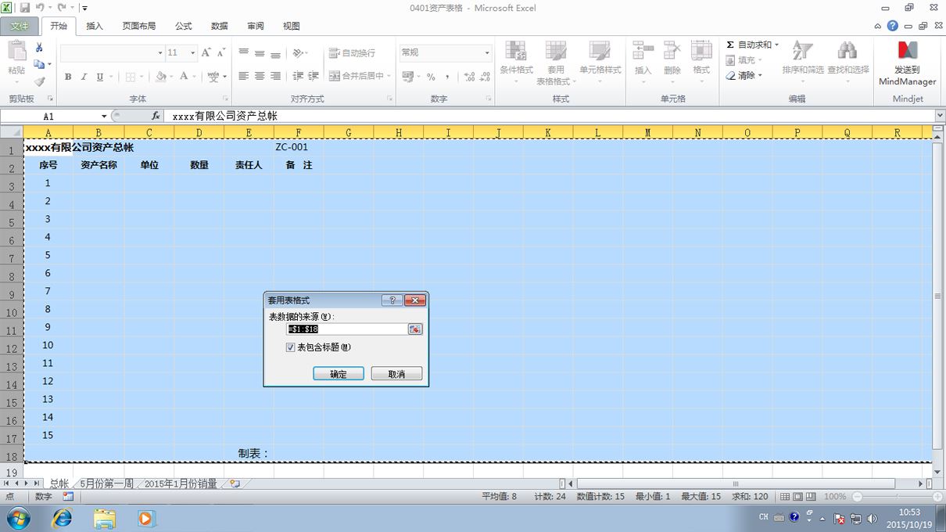The image size is (946, 532).
Task: Expand the Merge and Center (合并后居中) dropdown arrow
Action: click(390, 76)
